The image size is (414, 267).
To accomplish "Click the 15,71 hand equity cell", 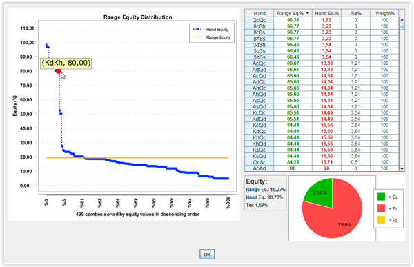I will [326, 162].
